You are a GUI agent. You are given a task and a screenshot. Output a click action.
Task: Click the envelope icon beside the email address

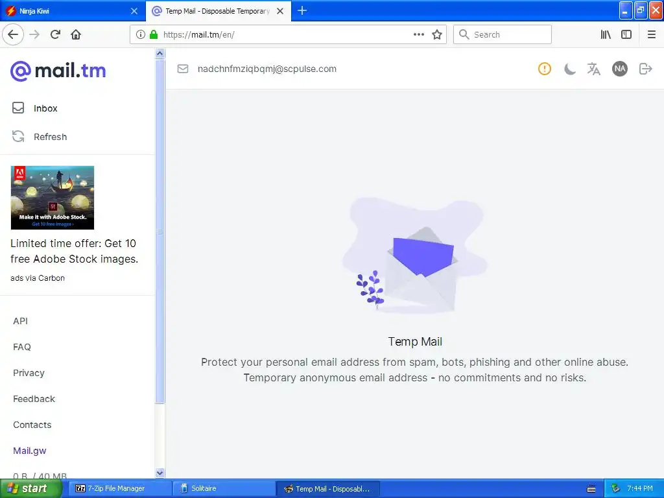tap(182, 69)
